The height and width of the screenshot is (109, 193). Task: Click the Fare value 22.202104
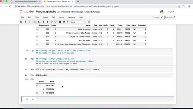50,89
